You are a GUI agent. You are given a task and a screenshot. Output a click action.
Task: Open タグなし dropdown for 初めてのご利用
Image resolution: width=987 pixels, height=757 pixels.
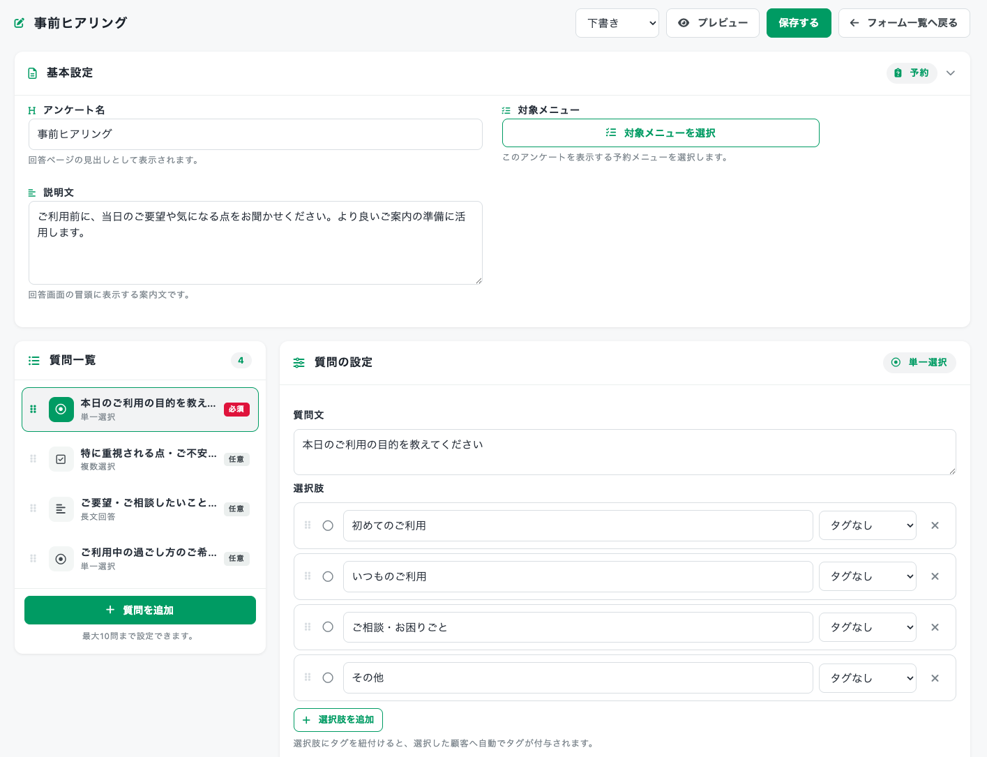[867, 525]
